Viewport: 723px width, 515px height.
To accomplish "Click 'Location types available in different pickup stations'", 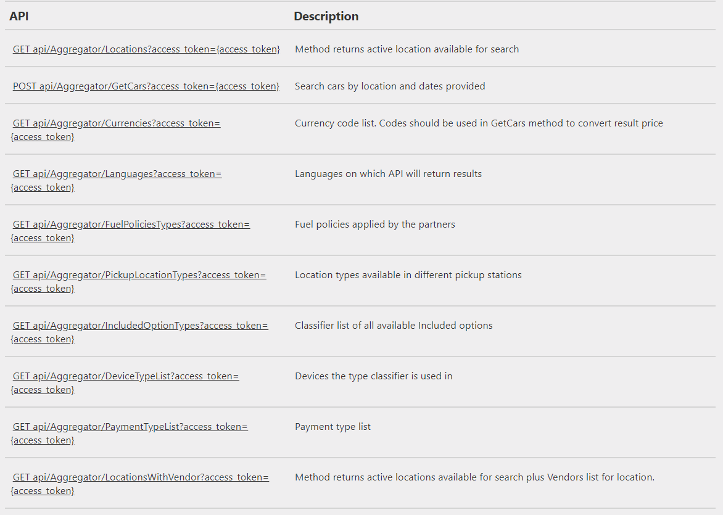I will click(408, 275).
